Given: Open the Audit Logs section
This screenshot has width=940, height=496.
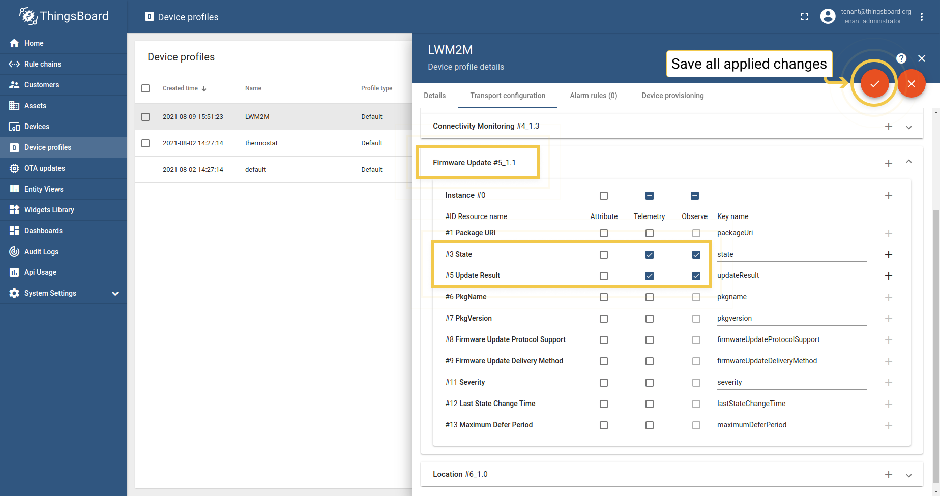Looking at the screenshot, I should click(x=41, y=252).
